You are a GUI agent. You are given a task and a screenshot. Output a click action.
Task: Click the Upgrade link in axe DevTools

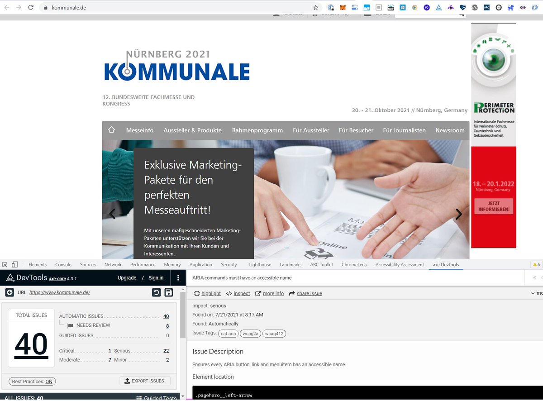point(127,278)
